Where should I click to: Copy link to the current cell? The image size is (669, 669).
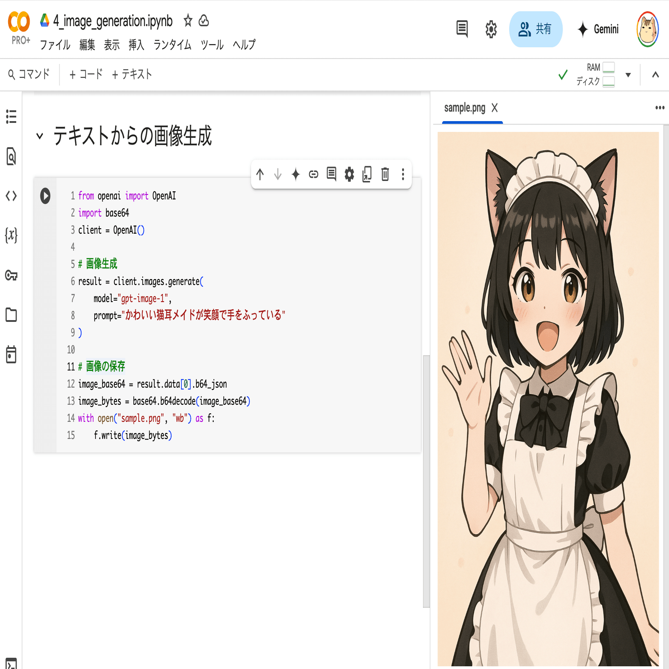pyautogui.click(x=313, y=175)
